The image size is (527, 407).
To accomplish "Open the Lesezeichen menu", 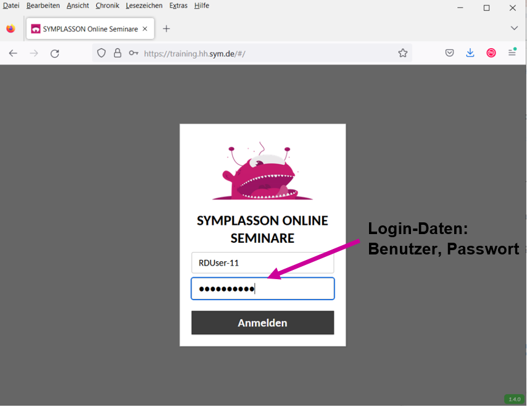I will 144,6.
